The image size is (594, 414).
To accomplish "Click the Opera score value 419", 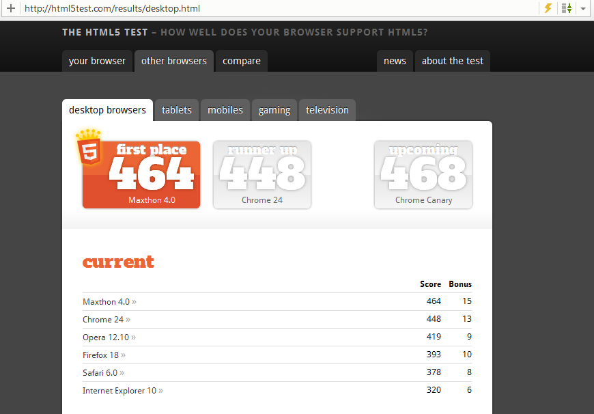I will tap(434, 337).
